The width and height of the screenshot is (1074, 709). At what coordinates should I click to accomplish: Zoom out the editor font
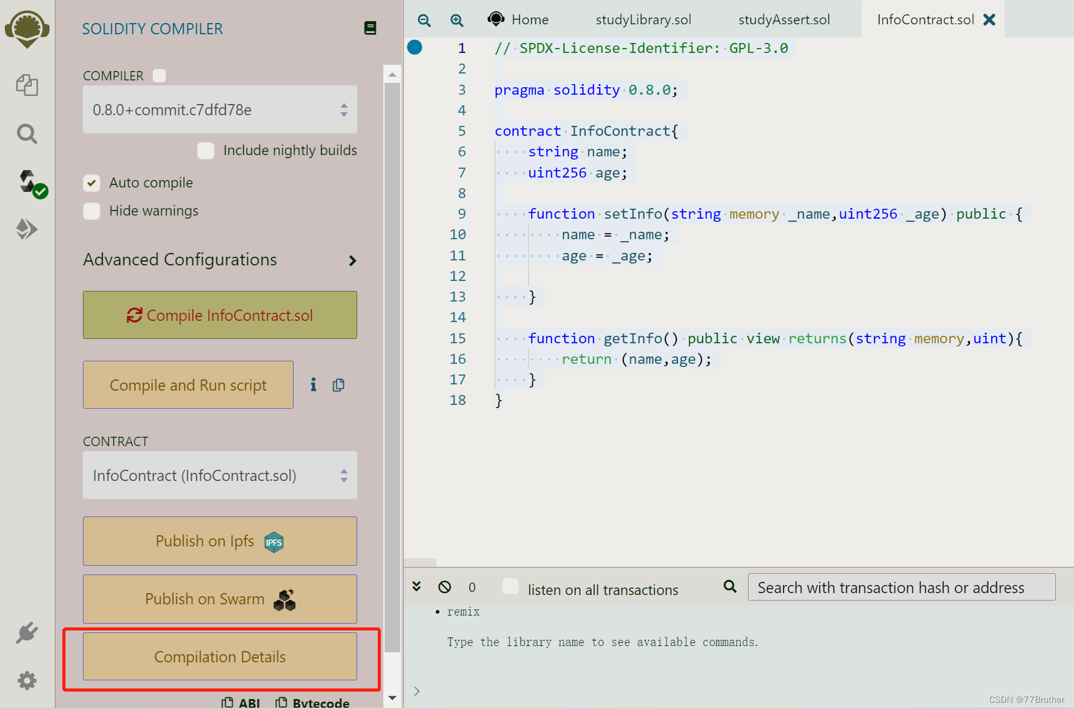click(x=424, y=20)
